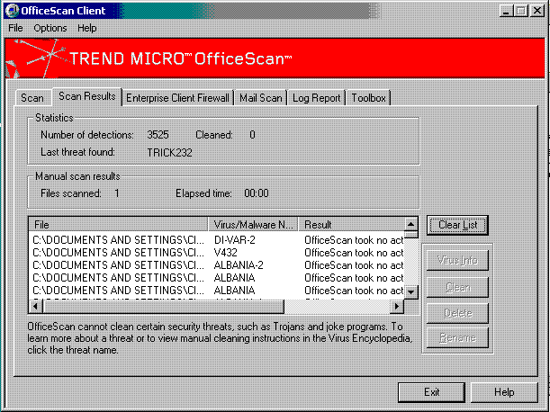Image resolution: width=550 pixels, height=412 pixels.
Task: Sort by the Virus/Malware Name column header
Action: click(253, 224)
